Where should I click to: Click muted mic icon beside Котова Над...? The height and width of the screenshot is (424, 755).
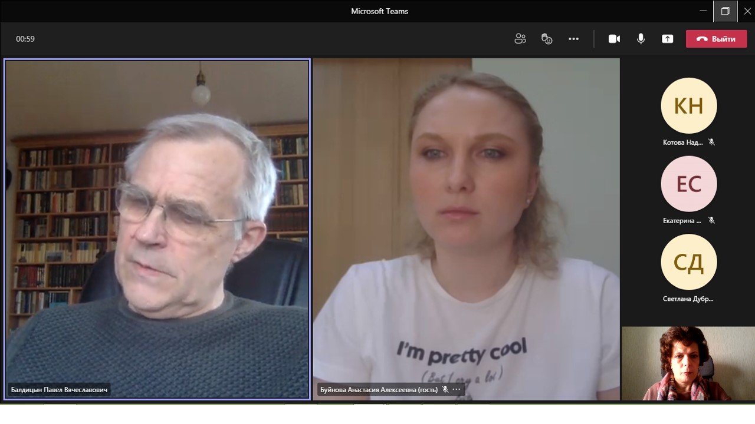tap(711, 142)
